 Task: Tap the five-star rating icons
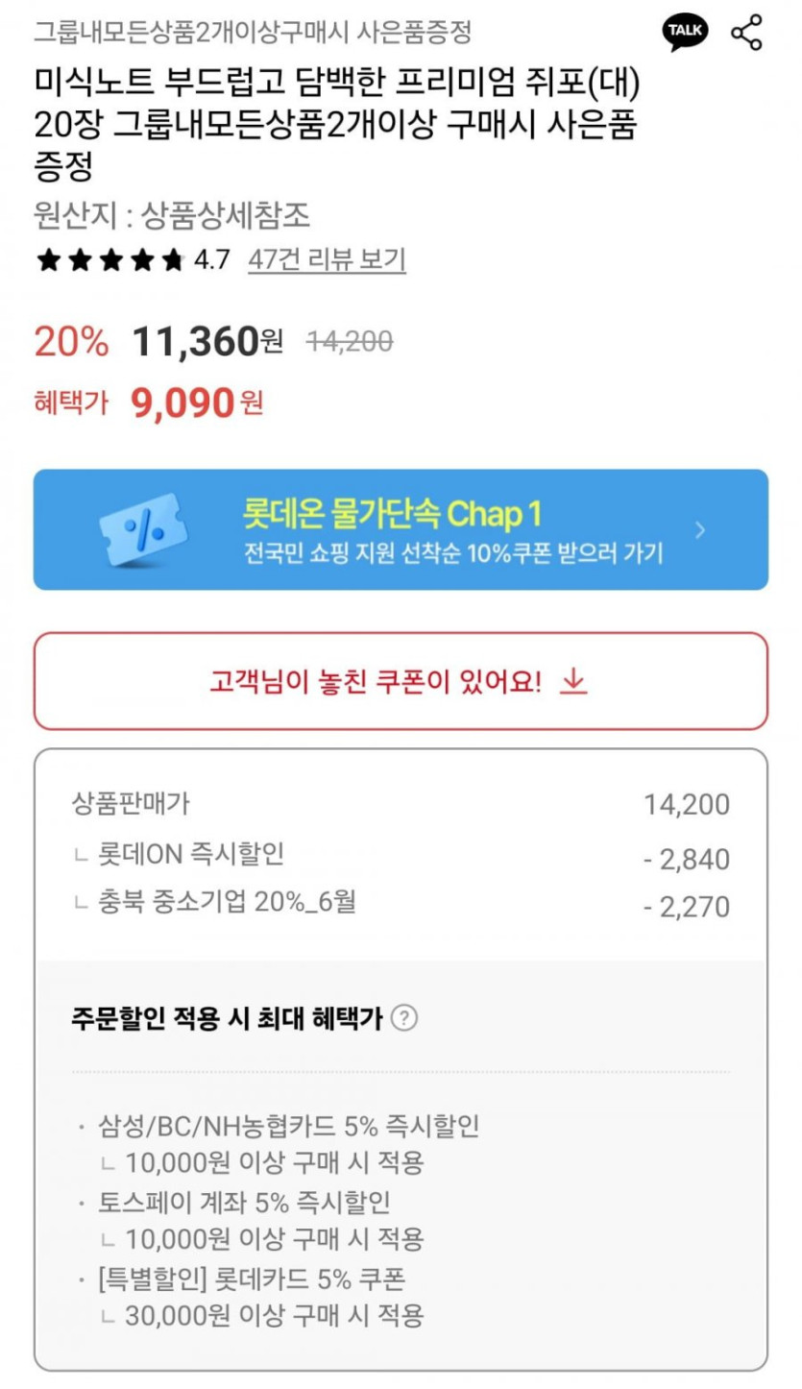click(109, 259)
